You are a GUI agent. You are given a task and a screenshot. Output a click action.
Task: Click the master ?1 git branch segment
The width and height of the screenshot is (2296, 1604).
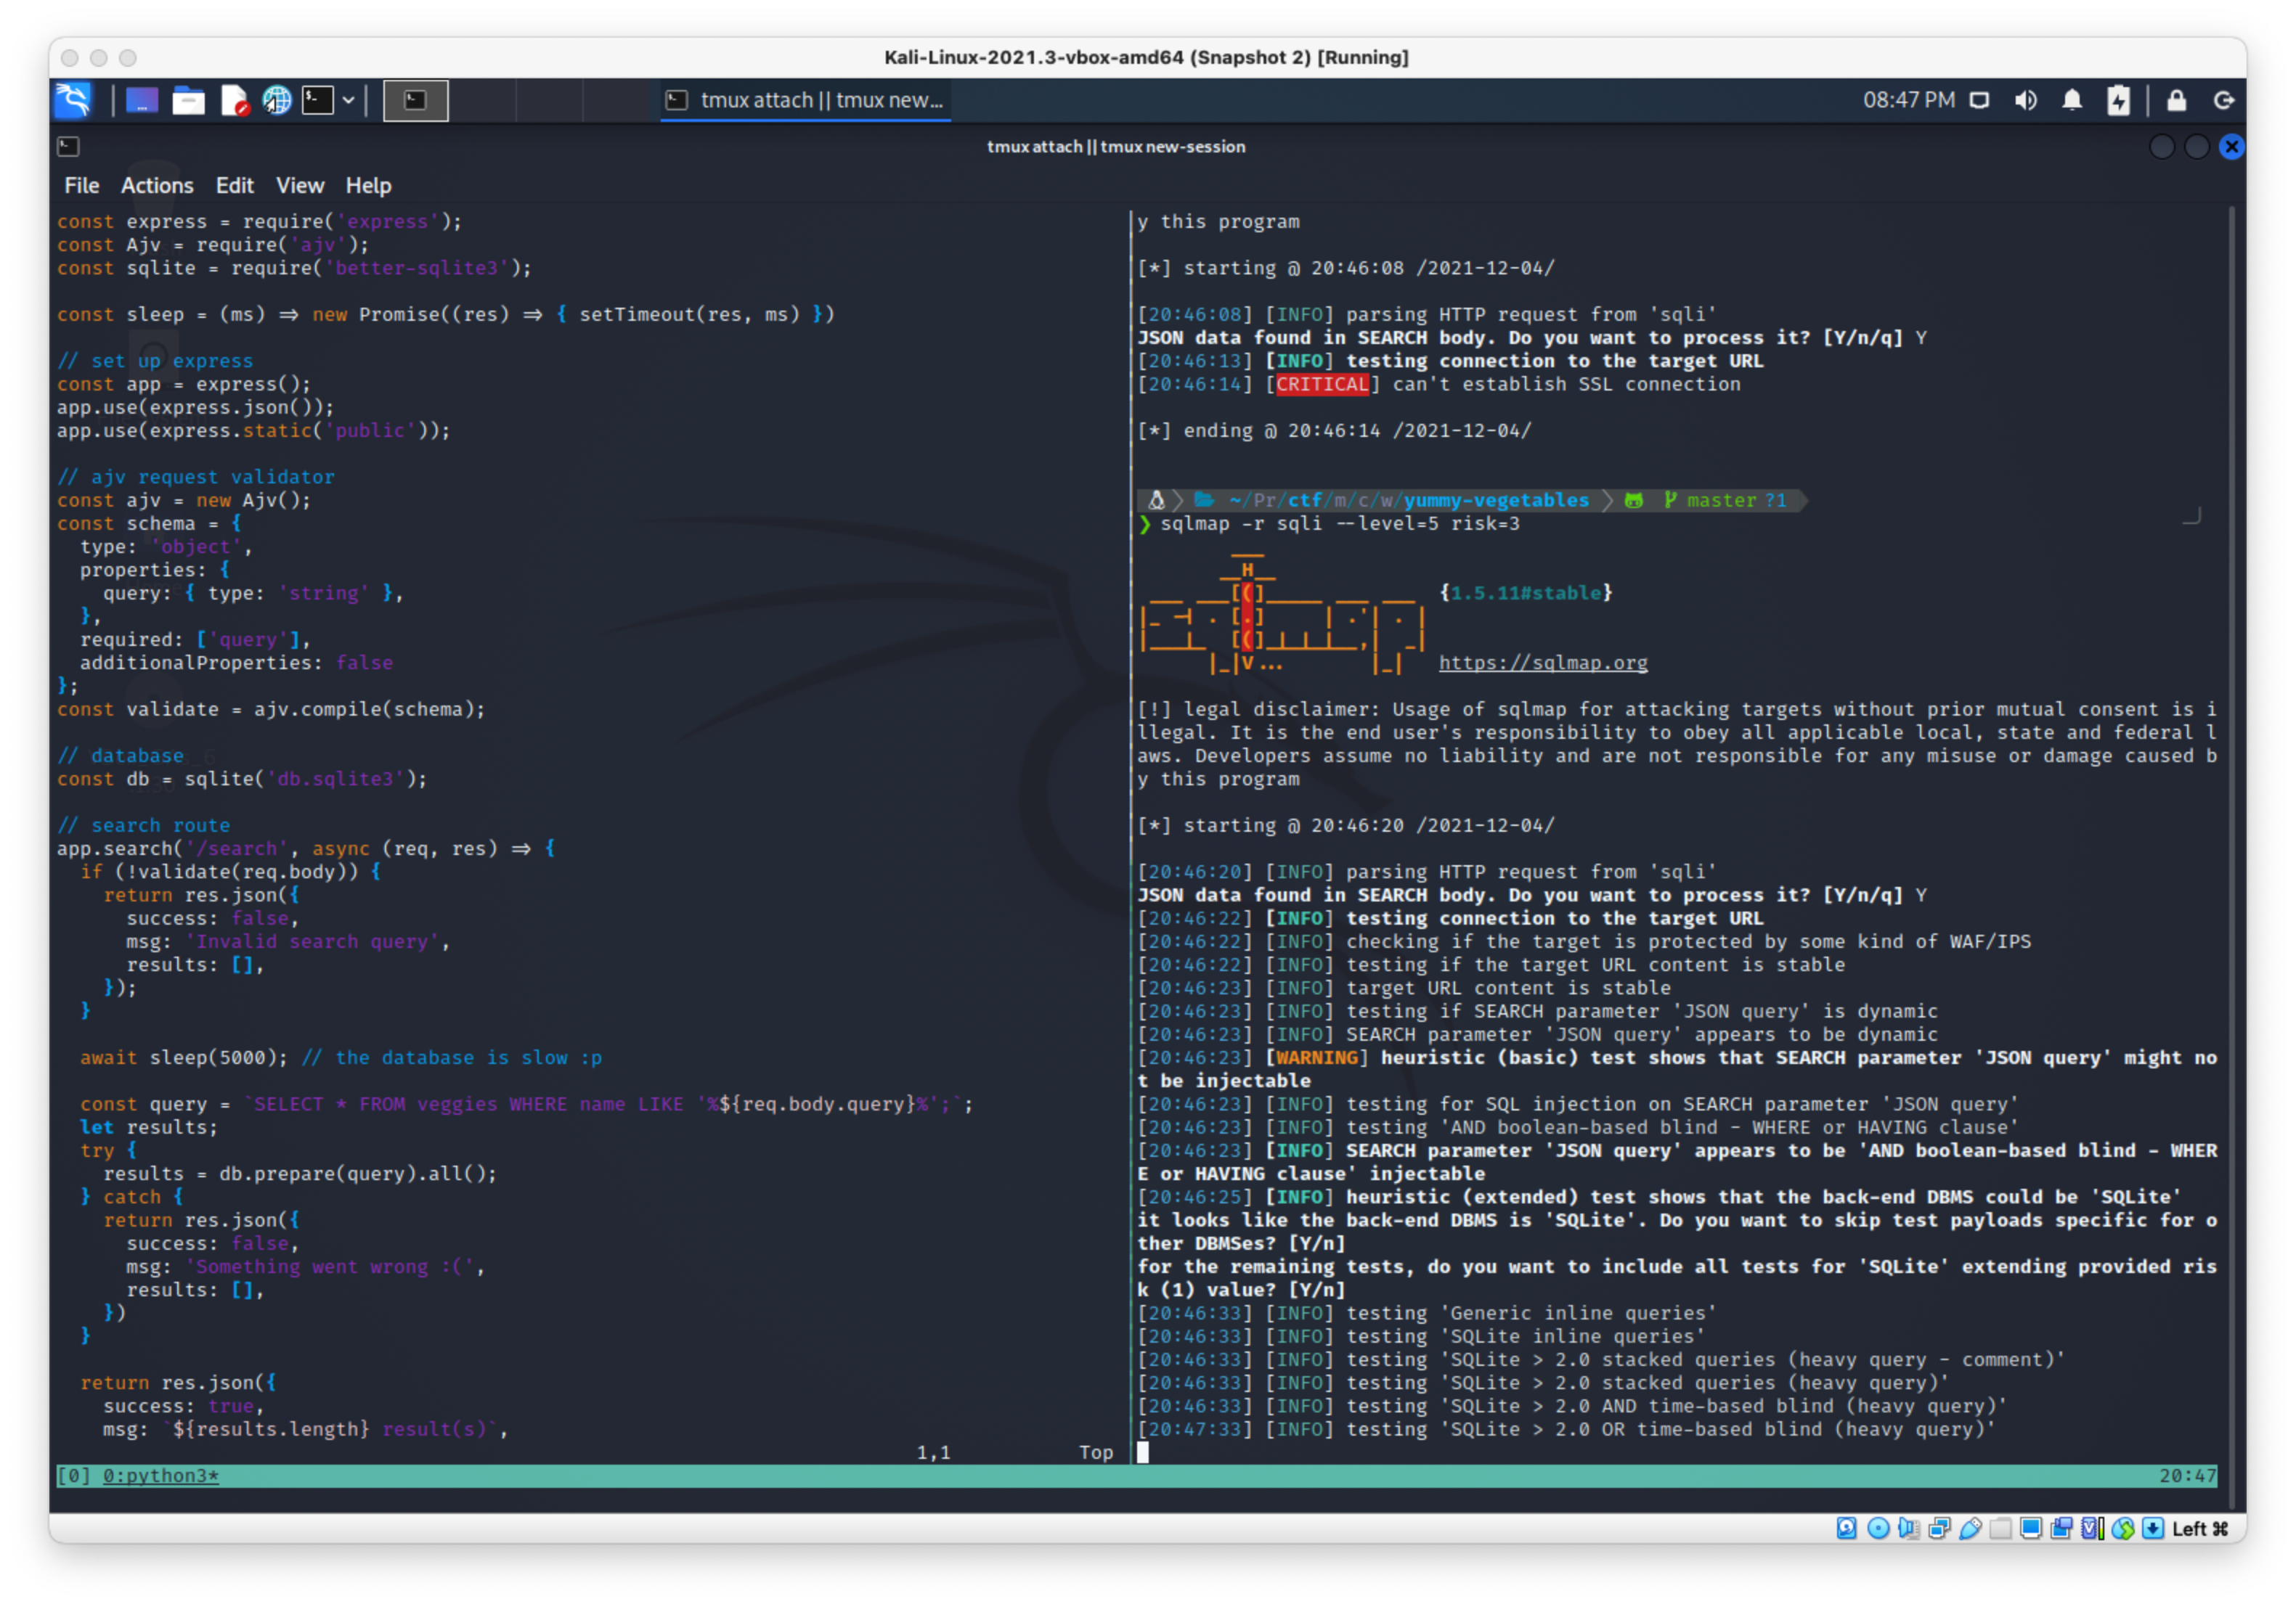pos(1725,499)
